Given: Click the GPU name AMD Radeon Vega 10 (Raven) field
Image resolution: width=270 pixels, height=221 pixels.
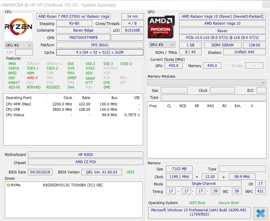Looking at the screenshot, I should coord(222,17).
